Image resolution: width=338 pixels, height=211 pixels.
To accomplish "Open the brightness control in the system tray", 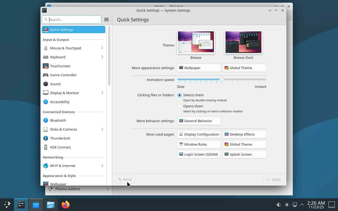I will [287, 205].
